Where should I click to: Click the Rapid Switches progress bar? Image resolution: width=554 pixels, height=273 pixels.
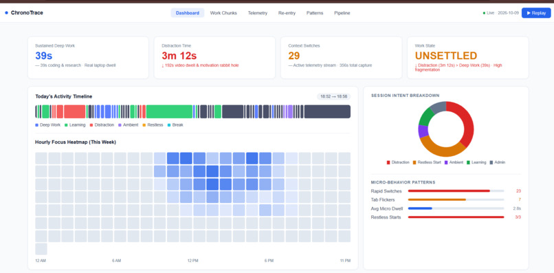(x=456, y=191)
